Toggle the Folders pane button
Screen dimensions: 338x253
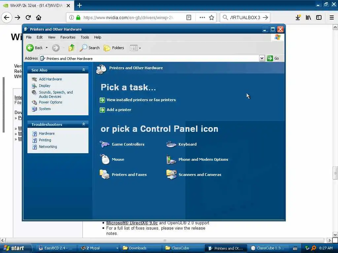[x=114, y=48]
